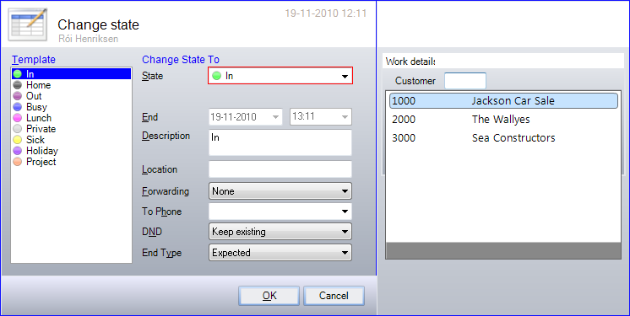Select customer 2000 The Wallyes
Image resolution: width=630 pixels, height=316 pixels.
[x=503, y=120]
